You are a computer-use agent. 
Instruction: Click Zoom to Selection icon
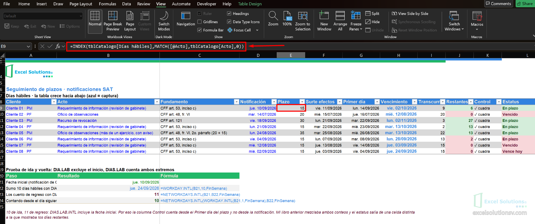tap(303, 16)
